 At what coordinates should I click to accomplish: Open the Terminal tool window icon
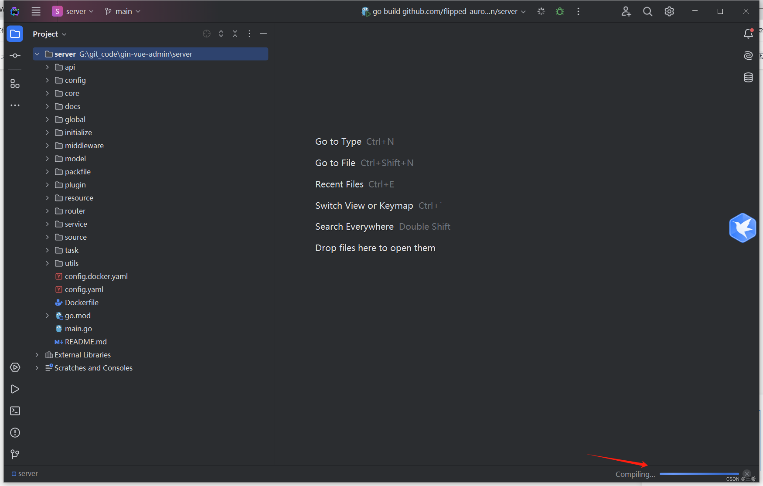[x=15, y=411]
